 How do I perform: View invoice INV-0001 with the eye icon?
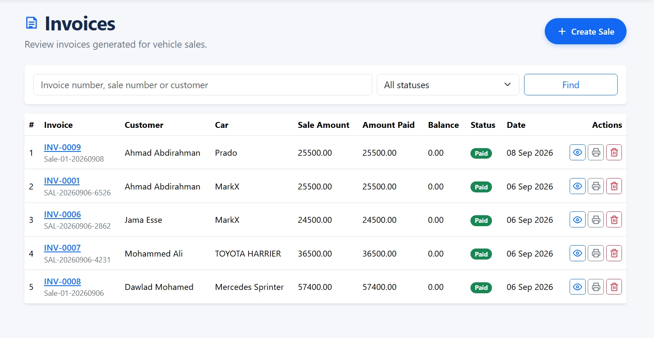(x=578, y=186)
